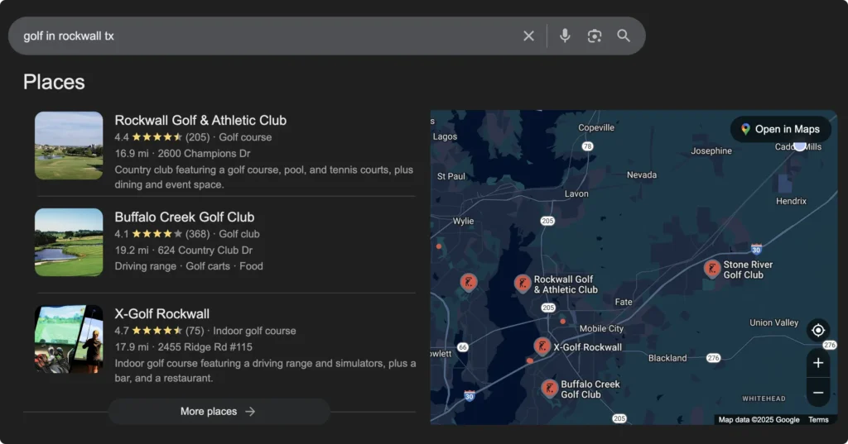Clear the search query with X icon

[x=528, y=36]
